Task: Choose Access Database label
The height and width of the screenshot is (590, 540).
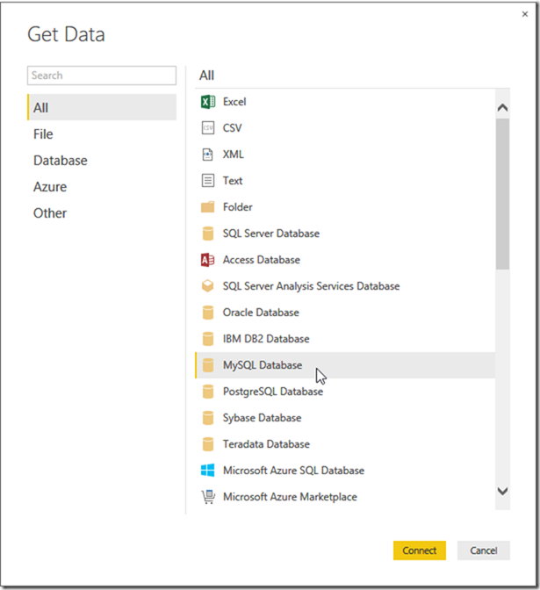Action: tap(262, 260)
